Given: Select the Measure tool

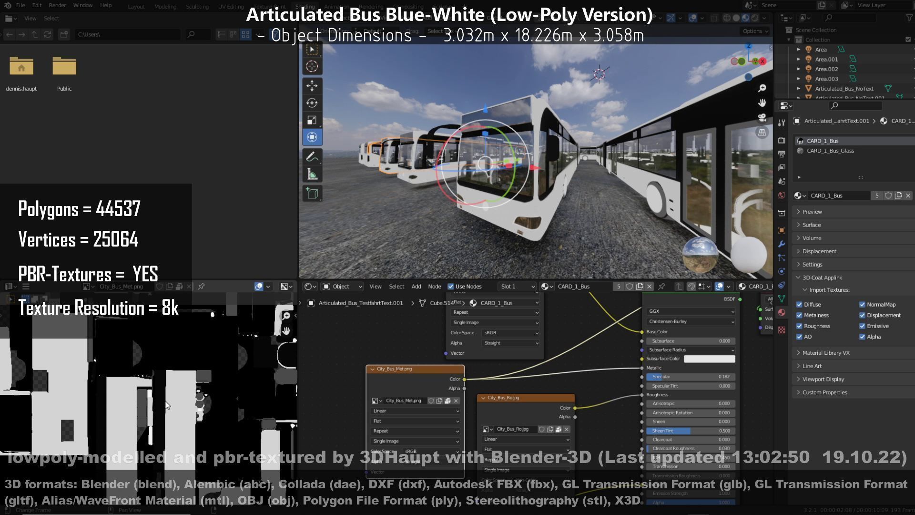Looking at the screenshot, I should coord(312,175).
